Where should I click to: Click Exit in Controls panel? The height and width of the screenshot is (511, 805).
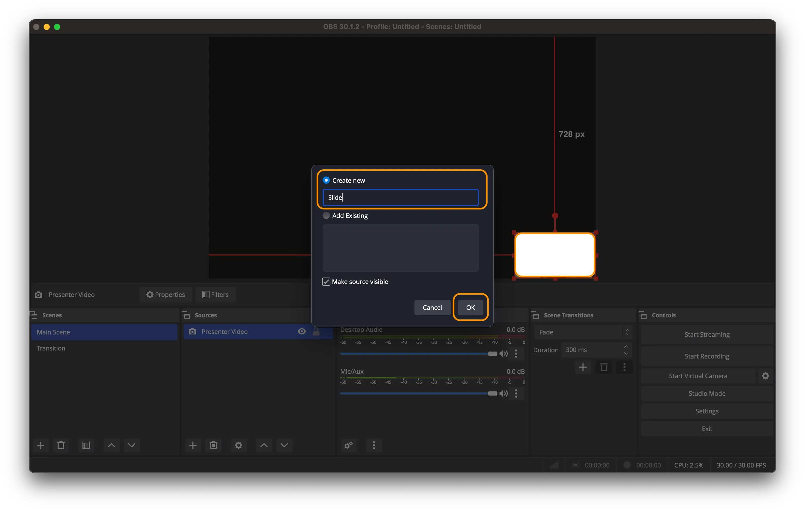(x=707, y=429)
